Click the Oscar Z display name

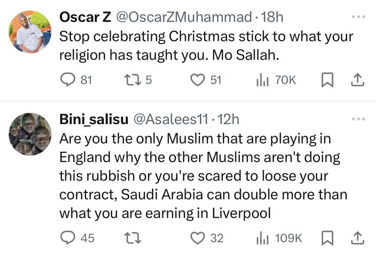[85, 18]
